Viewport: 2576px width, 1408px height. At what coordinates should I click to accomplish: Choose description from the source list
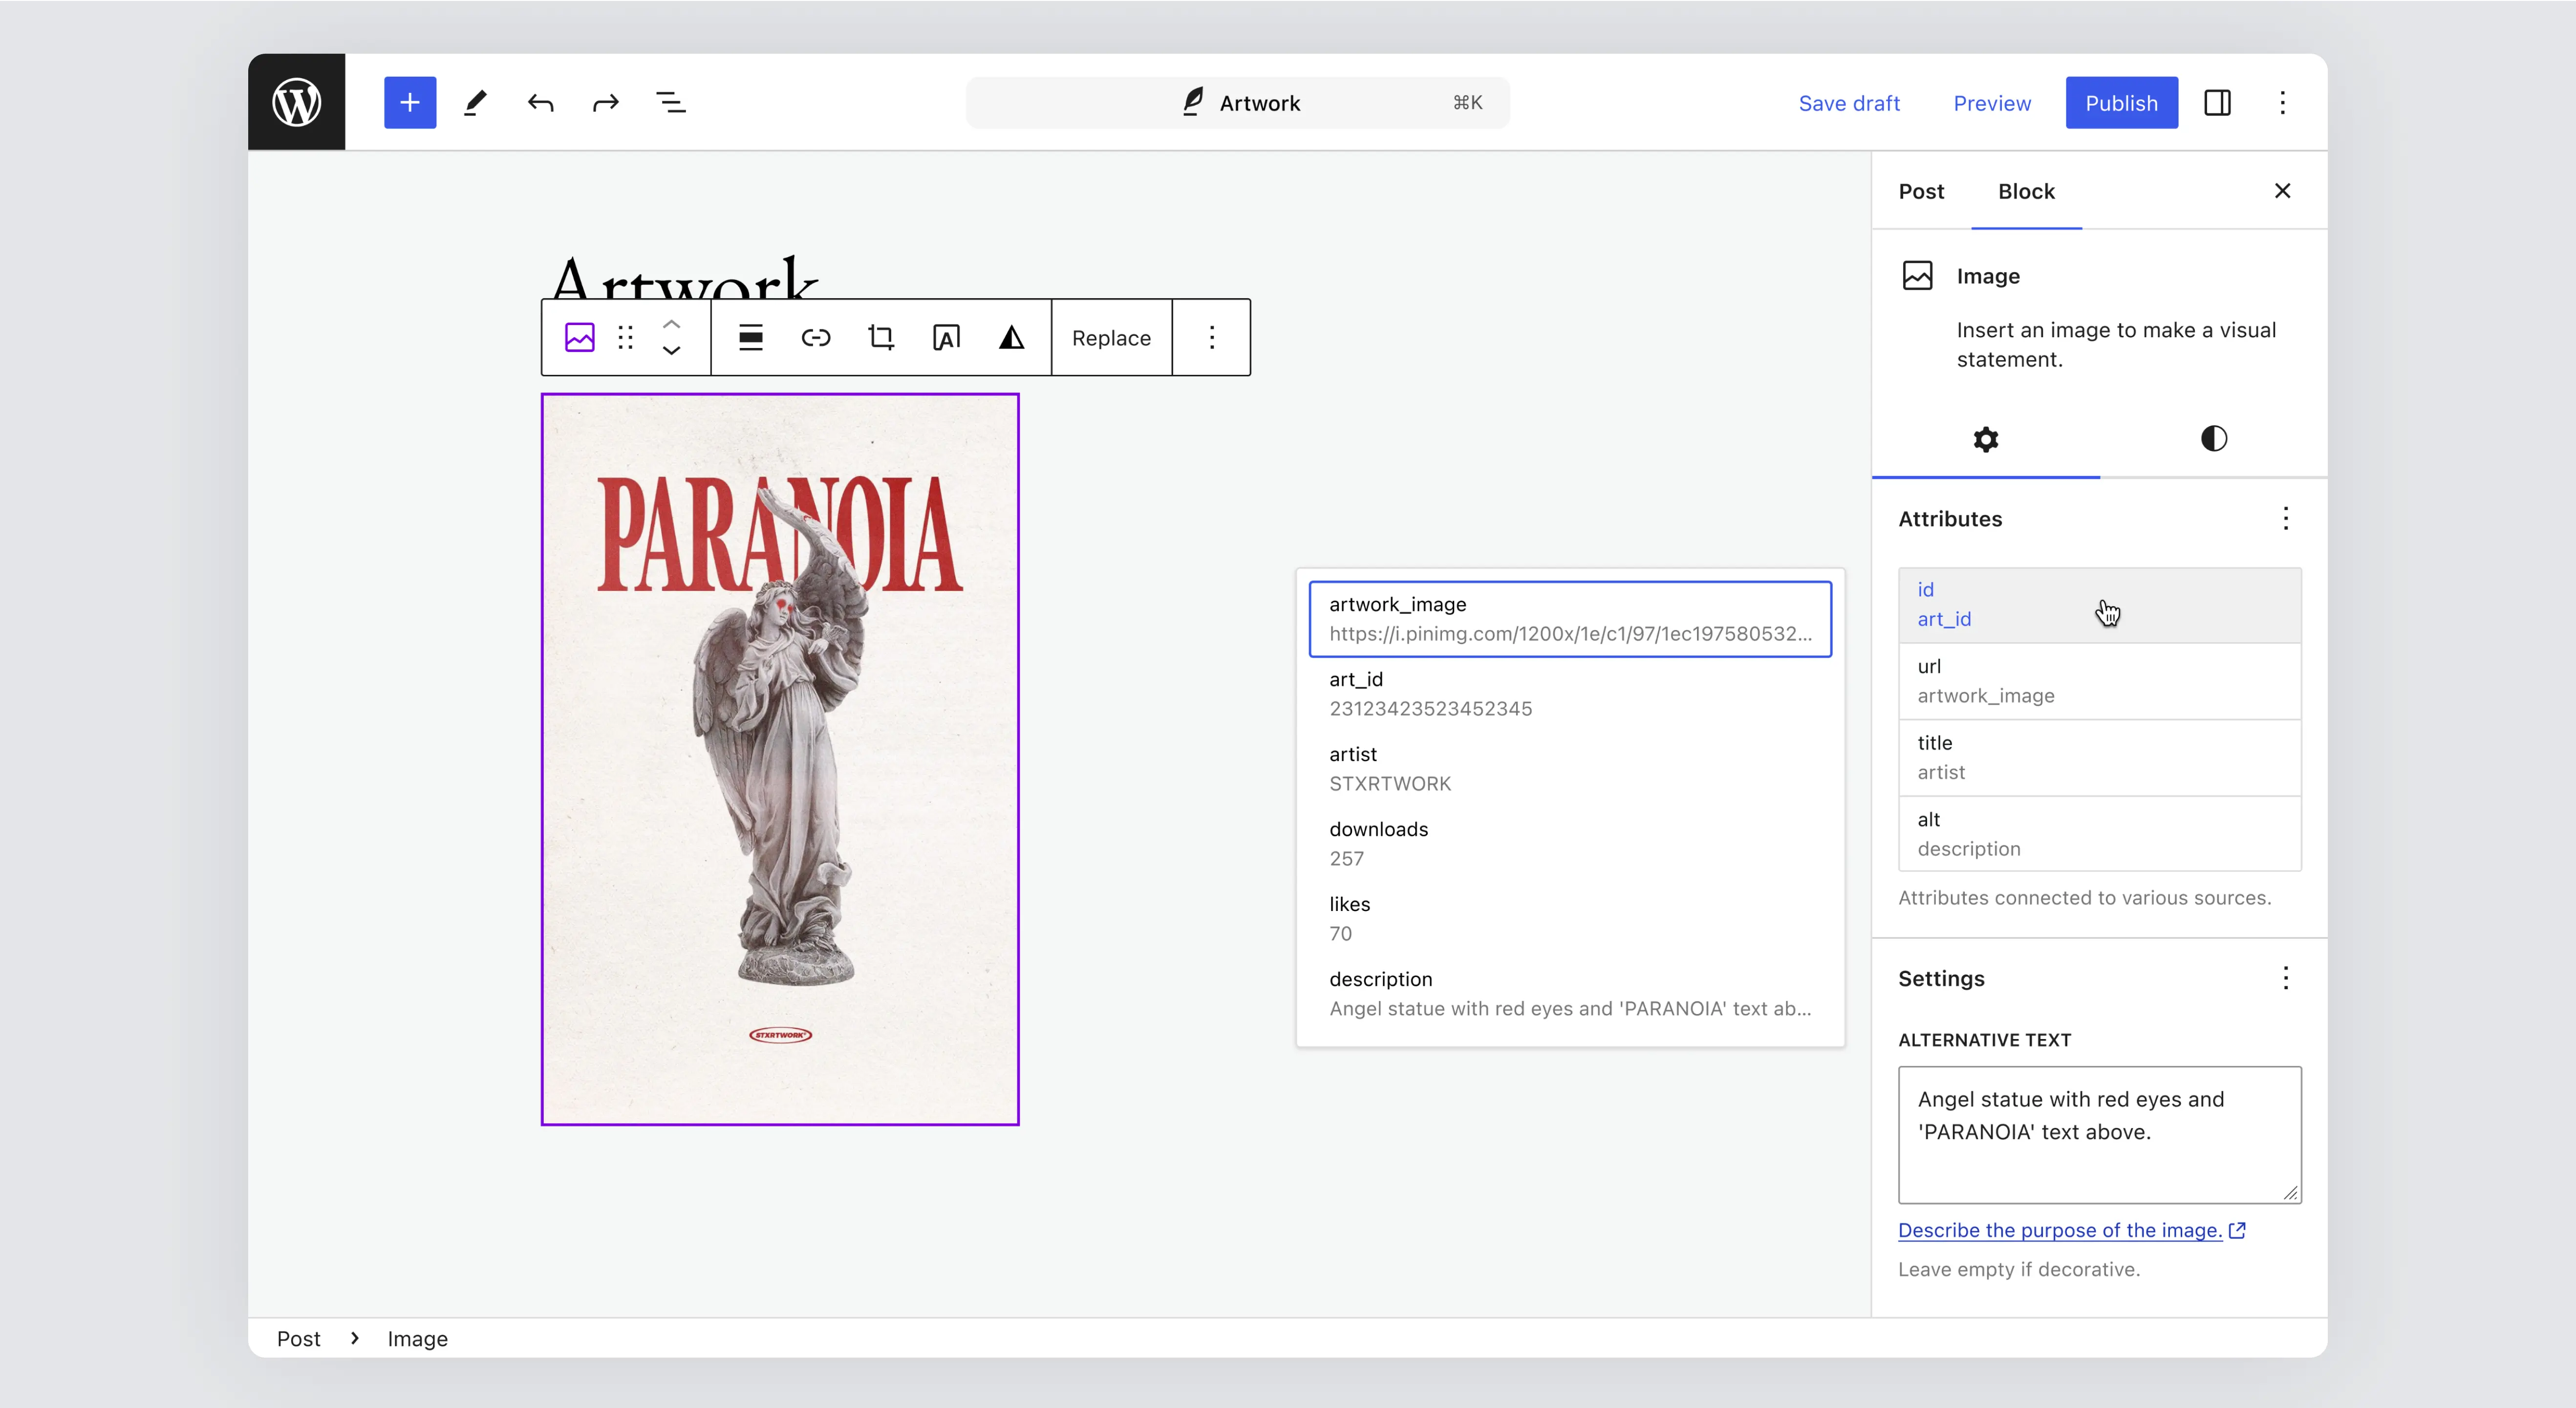1570,994
